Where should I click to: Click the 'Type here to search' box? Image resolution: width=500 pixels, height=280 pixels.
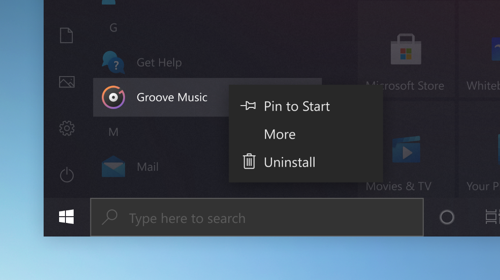[257, 217]
